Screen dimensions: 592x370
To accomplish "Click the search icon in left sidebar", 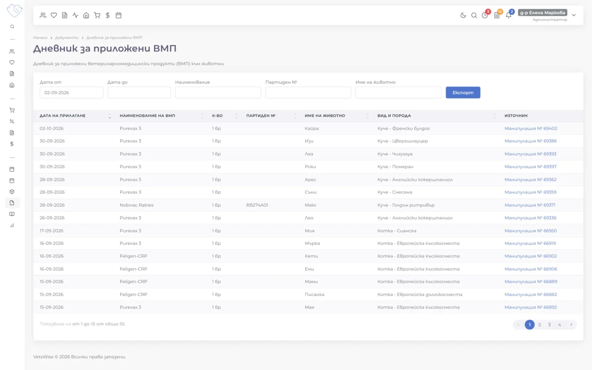I will tap(12, 27).
